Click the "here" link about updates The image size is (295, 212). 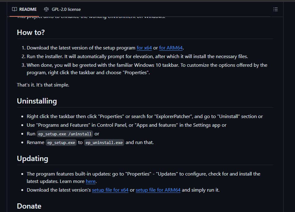[91, 181]
